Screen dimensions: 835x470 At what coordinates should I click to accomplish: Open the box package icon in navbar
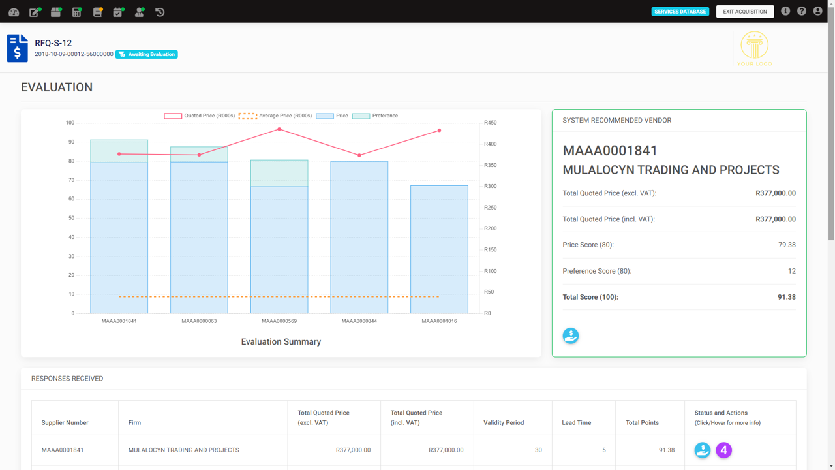click(x=56, y=12)
